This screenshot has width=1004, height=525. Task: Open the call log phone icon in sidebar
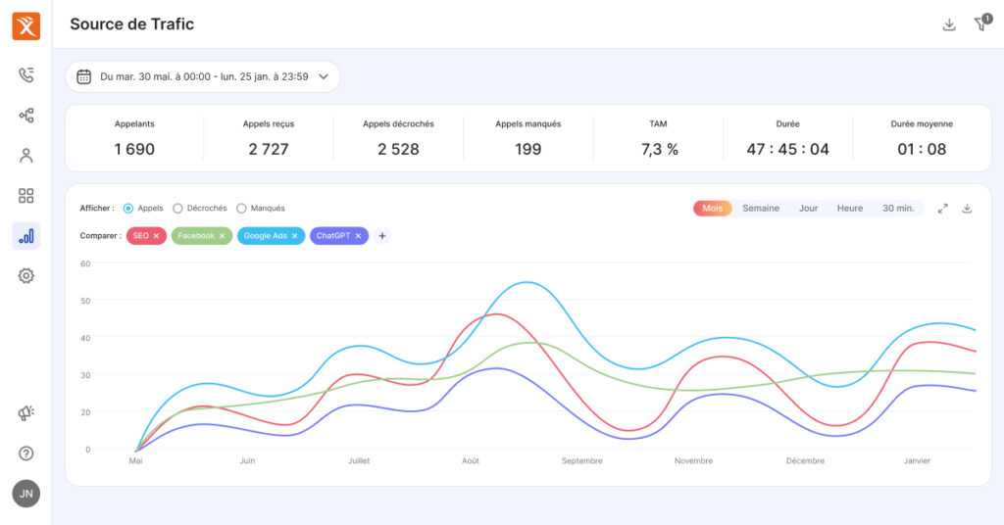25,74
